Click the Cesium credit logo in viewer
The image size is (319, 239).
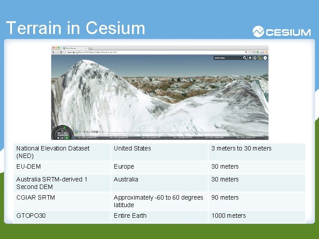coord(83,132)
